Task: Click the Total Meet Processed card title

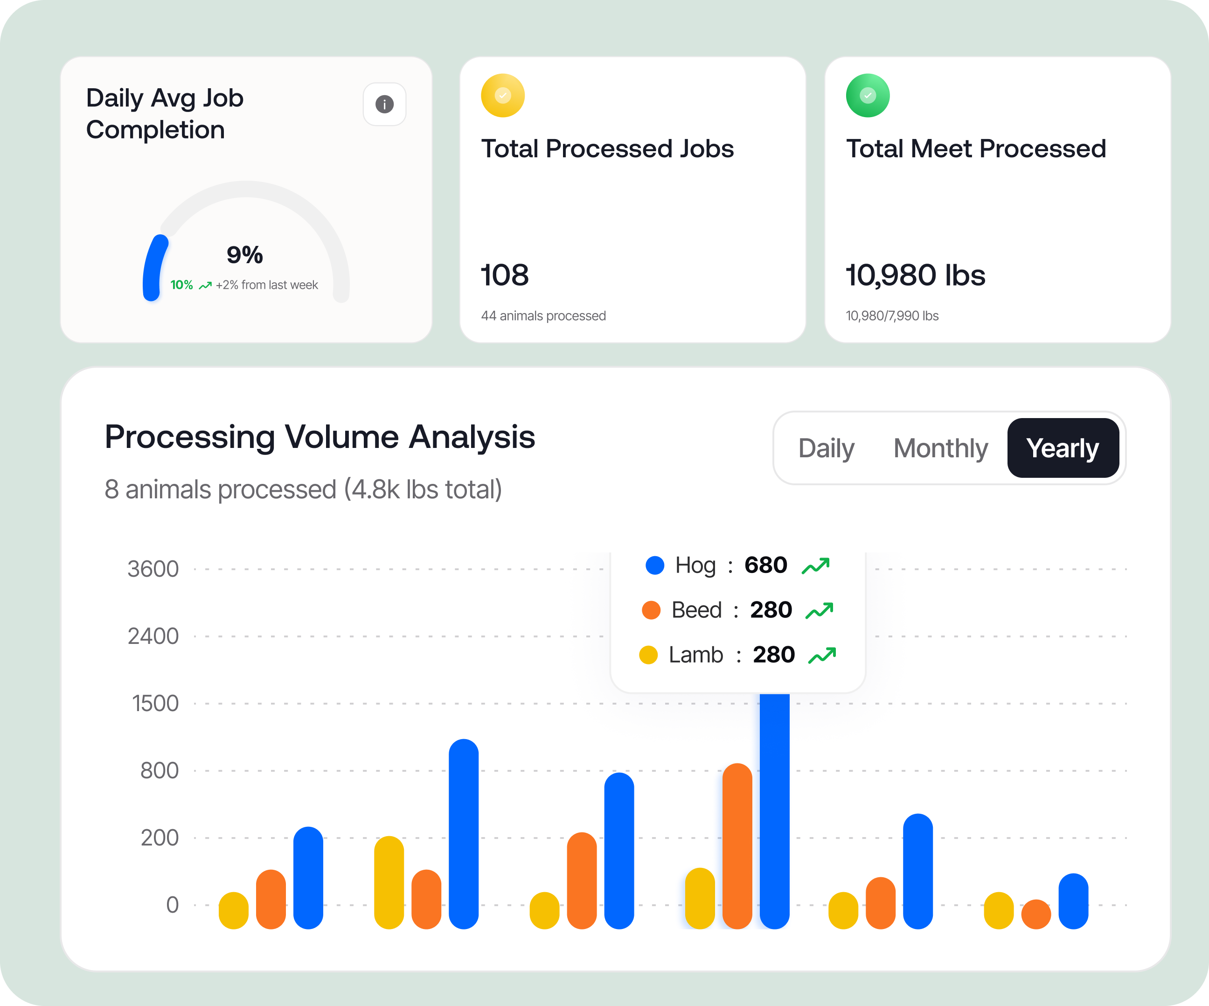Action: tap(976, 148)
